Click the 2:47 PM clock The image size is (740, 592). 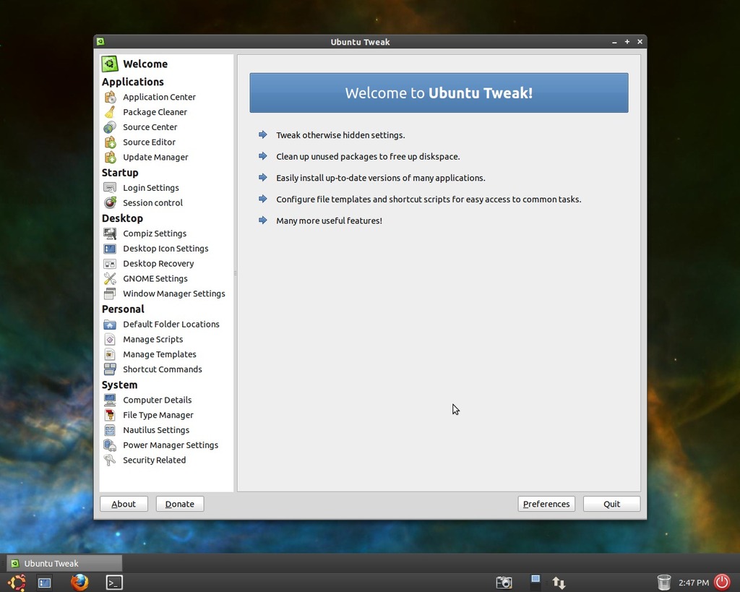693,583
